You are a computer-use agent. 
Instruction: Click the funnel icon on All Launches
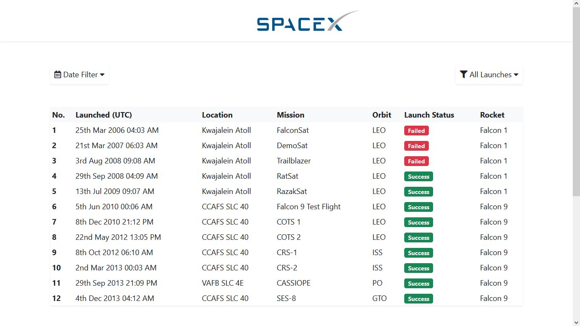[x=464, y=74]
